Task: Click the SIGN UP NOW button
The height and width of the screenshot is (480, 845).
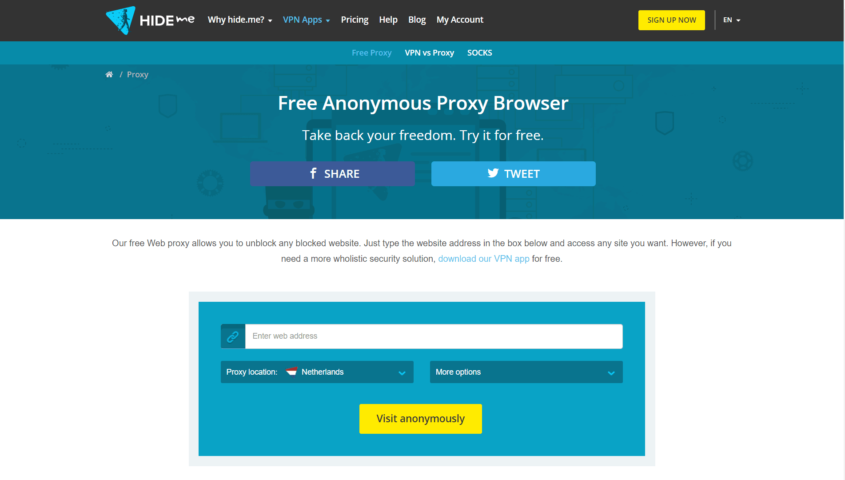Action: pos(671,20)
